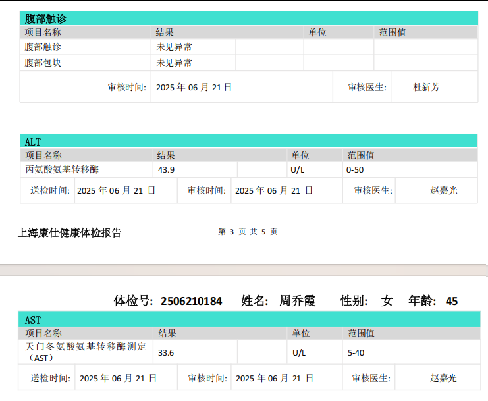Select reviewing doctor name 杜新芳

coord(426,87)
